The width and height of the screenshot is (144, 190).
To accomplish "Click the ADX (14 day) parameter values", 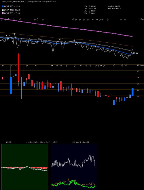I will 80,142.
